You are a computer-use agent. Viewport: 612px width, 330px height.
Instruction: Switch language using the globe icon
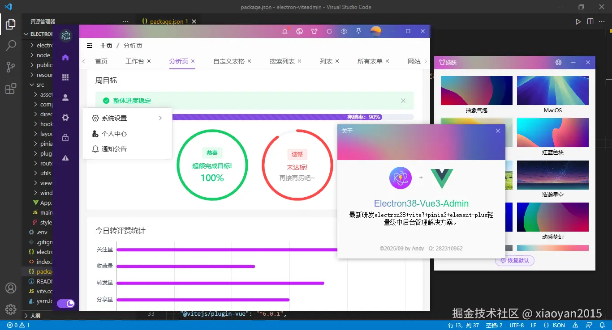299,31
